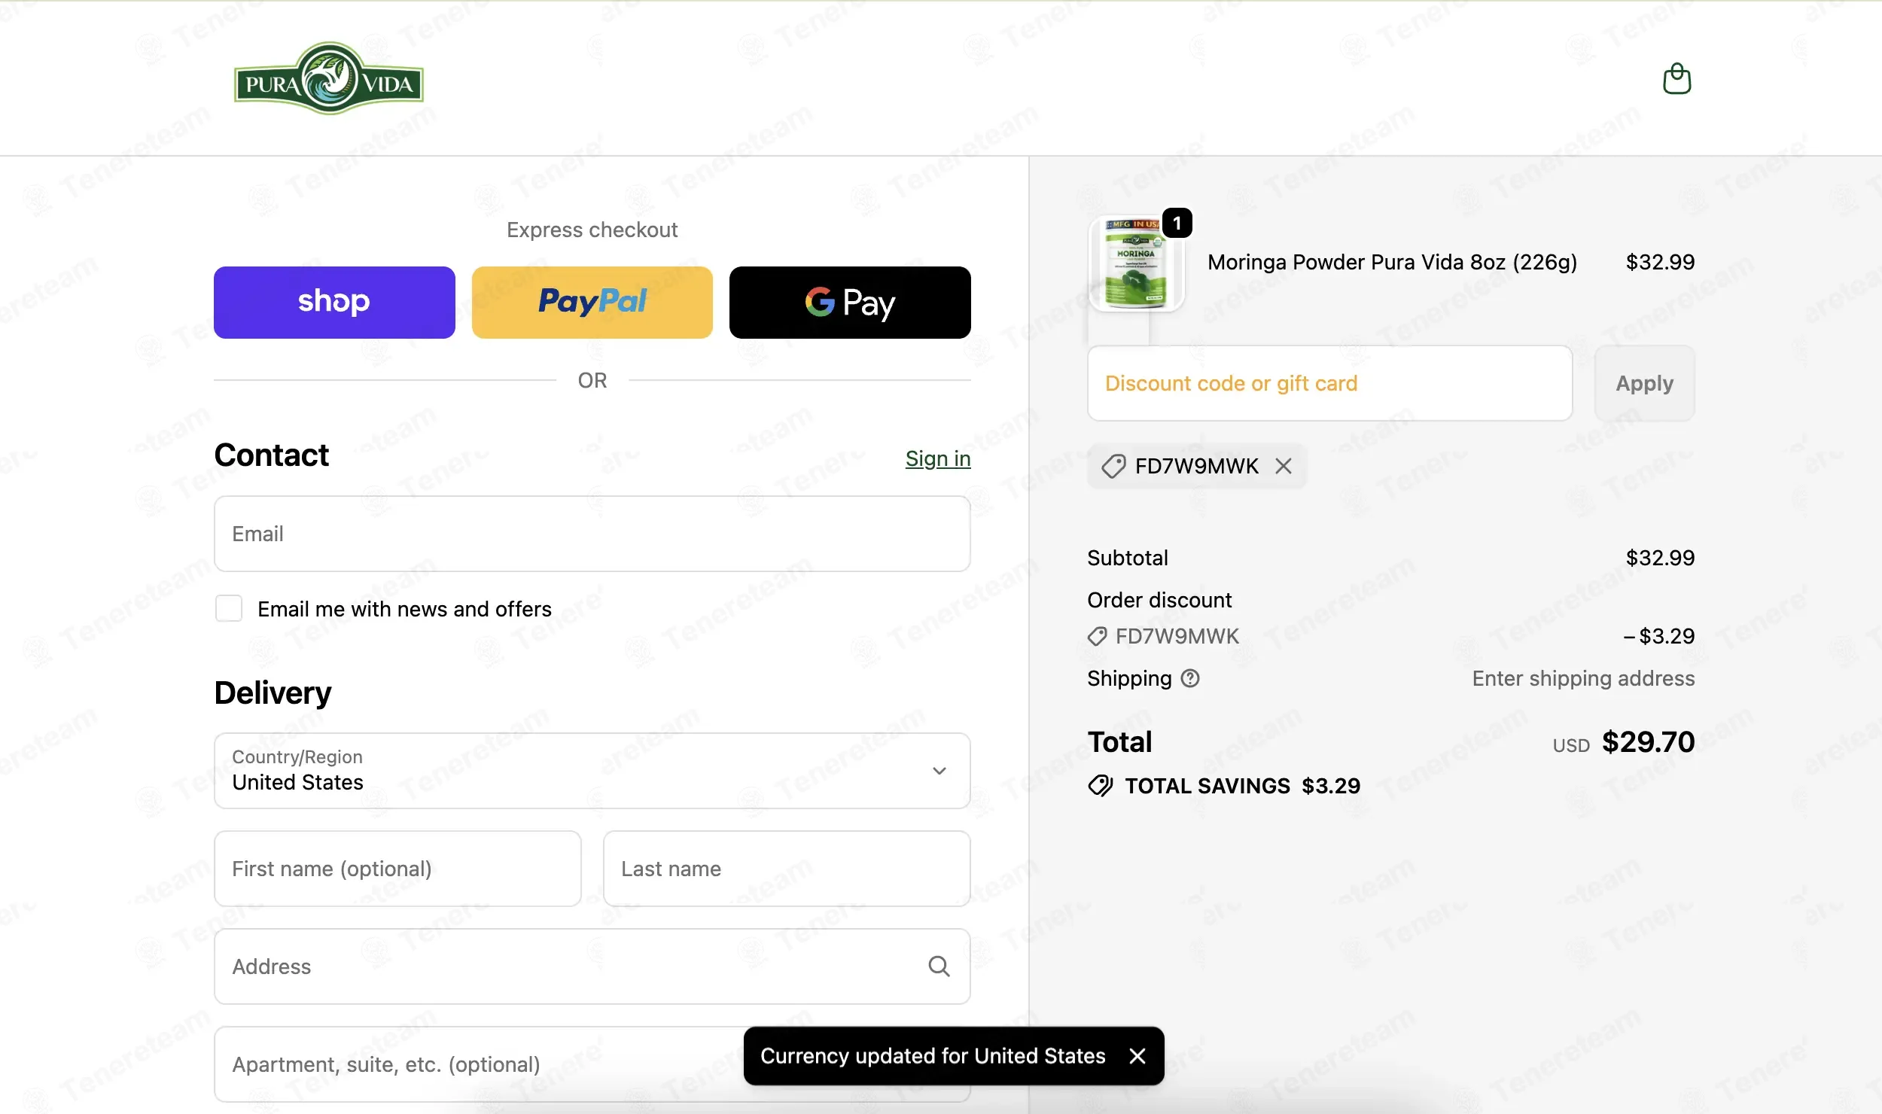Check Email me with news and offers
Screen dimensions: 1882x1114
[229, 608]
